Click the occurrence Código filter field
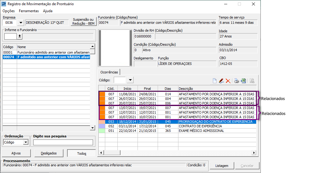This screenshot has height=173, width=312. click(x=120, y=80)
